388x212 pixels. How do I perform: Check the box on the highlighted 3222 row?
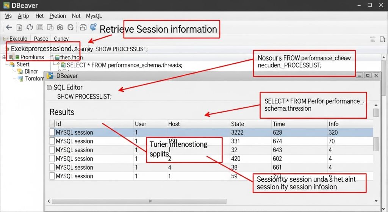pos(52,132)
